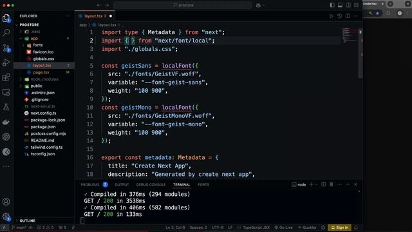Image resolution: width=412 pixels, height=232 pixels.
Task: Add a new terminal with plus icon
Action: click(312, 184)
